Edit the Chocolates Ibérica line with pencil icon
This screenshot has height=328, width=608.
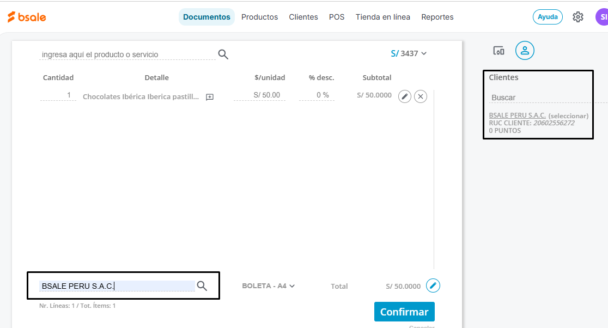(404, 96)
